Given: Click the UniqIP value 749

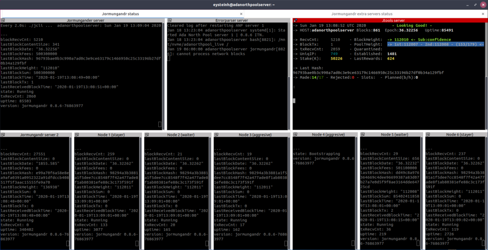Looking at the screenshot, I should click(333, 53).
